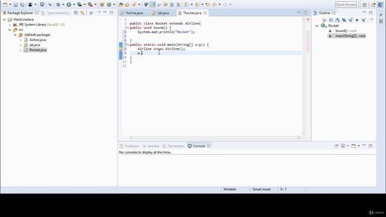The height and width of the screenshot is (217, 386).
Task: Click the Toggle Mark Occurrences icon
Action: [153, 4]
